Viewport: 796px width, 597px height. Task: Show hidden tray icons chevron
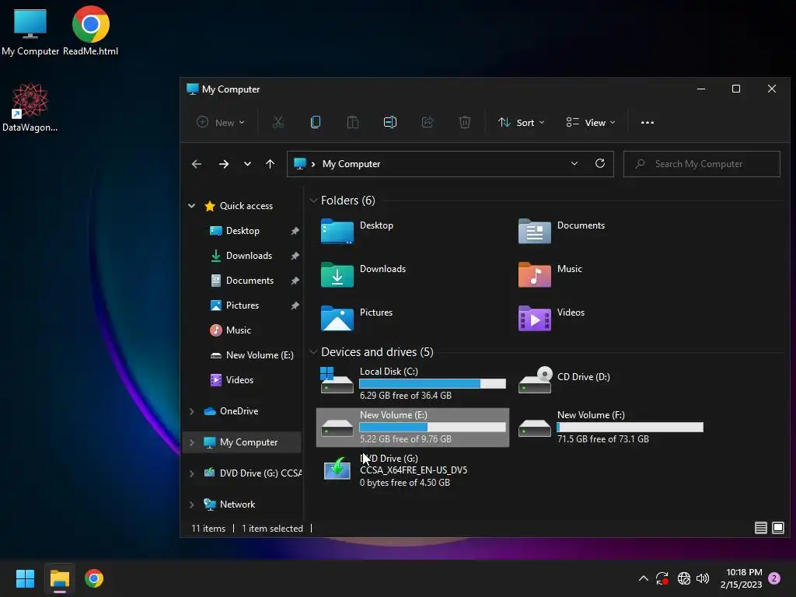pyautogui.click(x=643, y=578)
